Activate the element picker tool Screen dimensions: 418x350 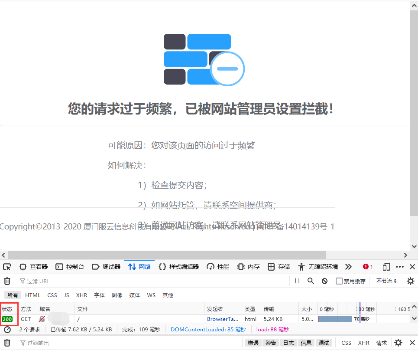pyautogui.click(x=7, y=267)
